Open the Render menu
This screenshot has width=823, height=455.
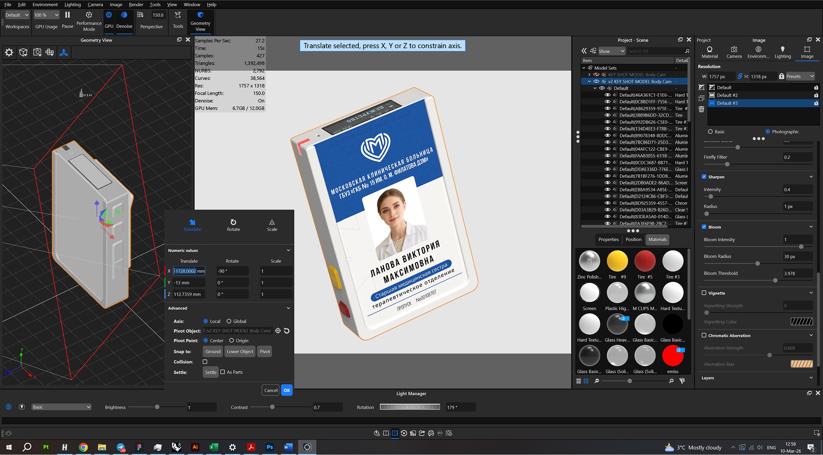(x=136, y=5)
